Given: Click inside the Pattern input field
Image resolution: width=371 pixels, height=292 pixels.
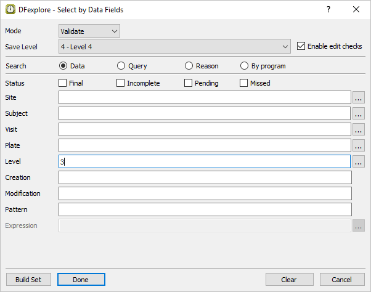Looking at the screenshot, I should pos(205,209).
